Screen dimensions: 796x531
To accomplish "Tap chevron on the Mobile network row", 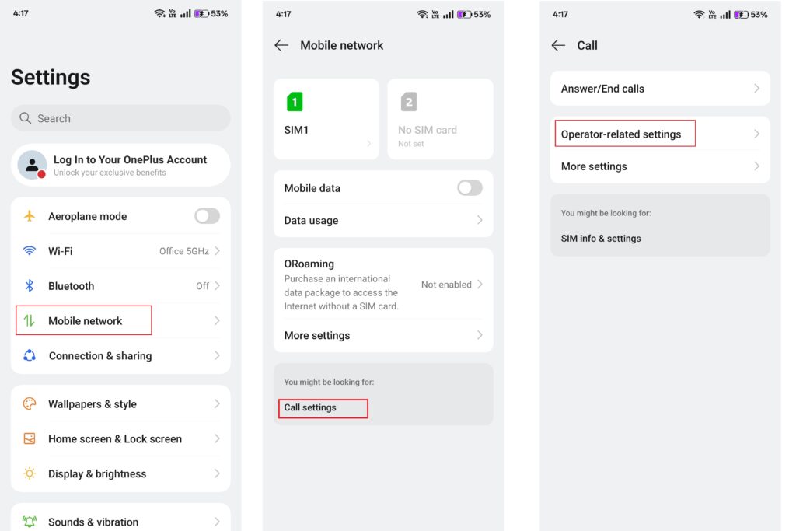I will pos(218,321).
